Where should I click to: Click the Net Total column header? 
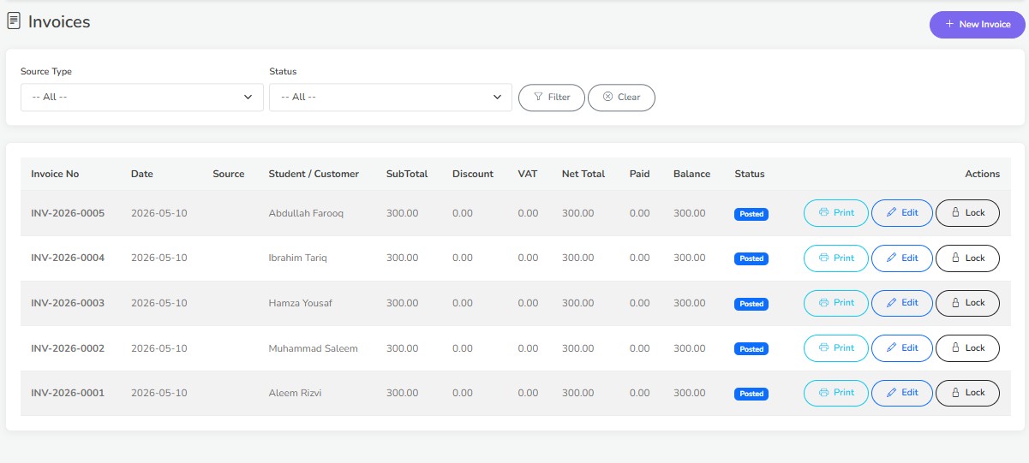coord(583,174)
